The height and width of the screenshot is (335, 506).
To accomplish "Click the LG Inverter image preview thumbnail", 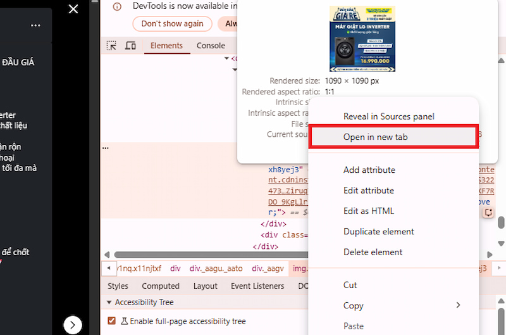I will pos(362,39).
